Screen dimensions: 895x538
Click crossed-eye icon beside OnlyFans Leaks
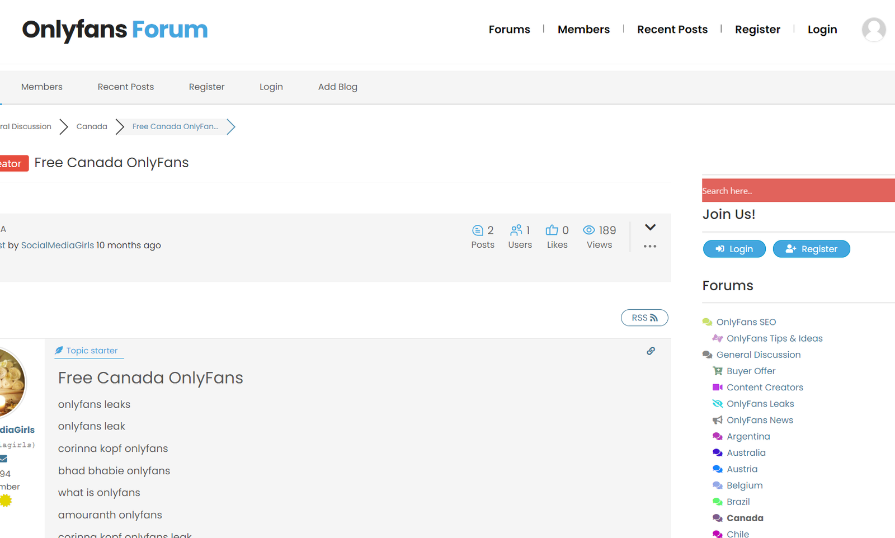(x=717, y=404)
